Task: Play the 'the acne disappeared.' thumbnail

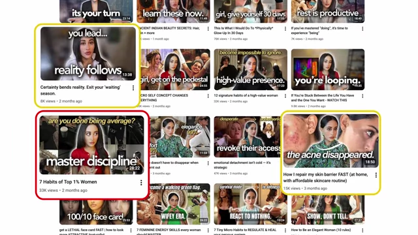Action: tap(331, 141)
